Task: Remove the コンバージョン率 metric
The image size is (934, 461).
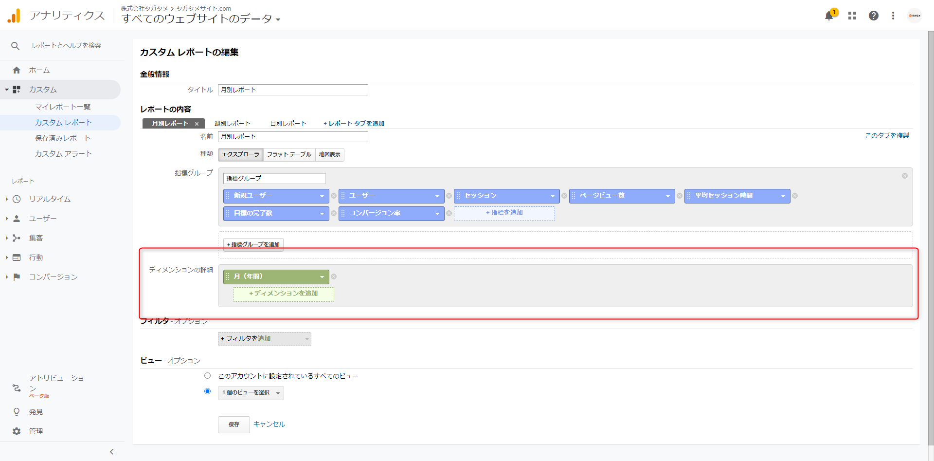Action: pyautogui.click(x=449, y=213)
